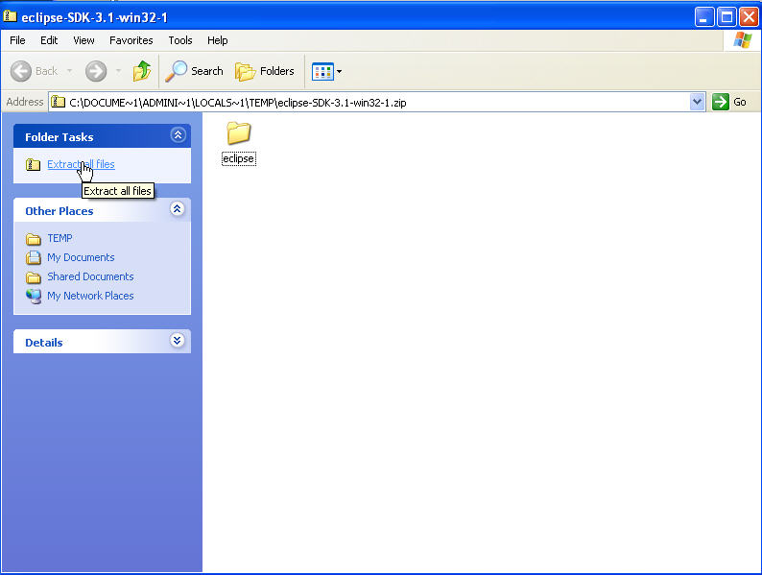The image size is (762, 575).
Task: Toggle the Folders pane
Action: 264,71
